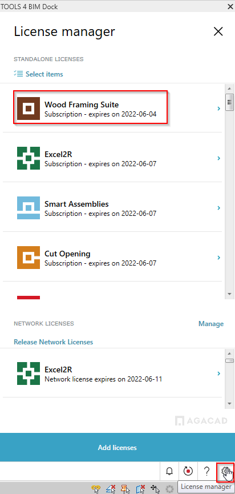Click standalone licenses scrollbar down arrow

[229, 294]
